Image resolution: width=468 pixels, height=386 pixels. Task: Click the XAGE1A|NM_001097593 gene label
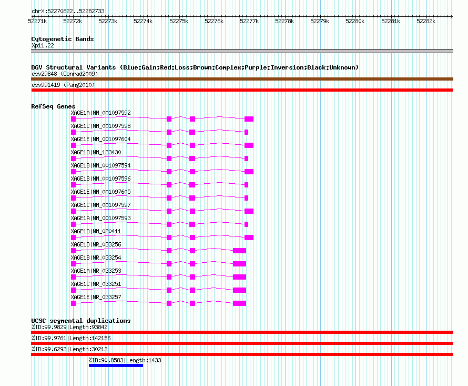point(100,218)
